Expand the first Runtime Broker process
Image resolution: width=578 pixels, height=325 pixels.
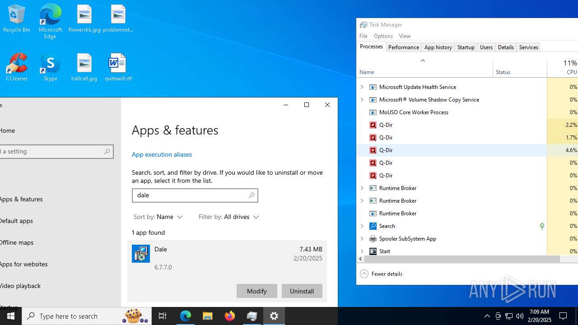[362, 188]
